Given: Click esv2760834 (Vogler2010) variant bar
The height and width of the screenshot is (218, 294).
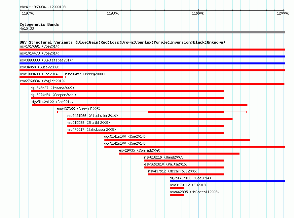Looking at the screenshot, I should pyautogui.click(x=152, y=84).
